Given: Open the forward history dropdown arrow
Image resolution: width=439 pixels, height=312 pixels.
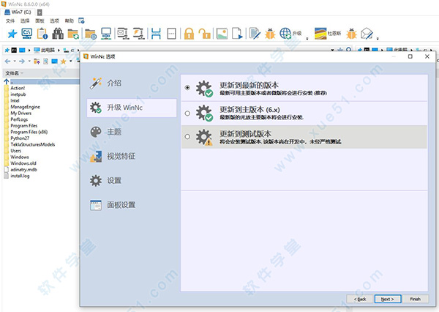Looking at the screenshot, I should 29,61.
